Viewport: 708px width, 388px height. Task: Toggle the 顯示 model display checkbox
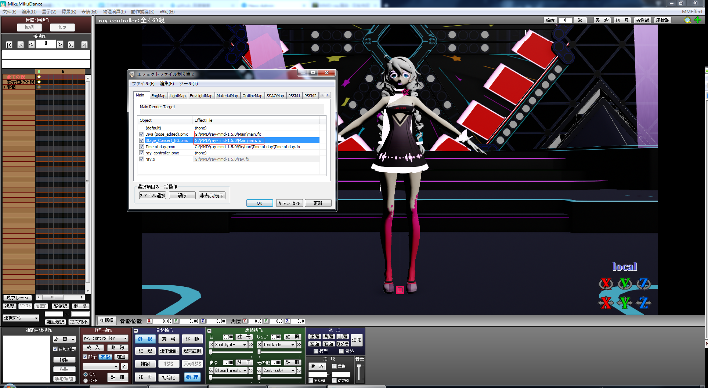85,356
